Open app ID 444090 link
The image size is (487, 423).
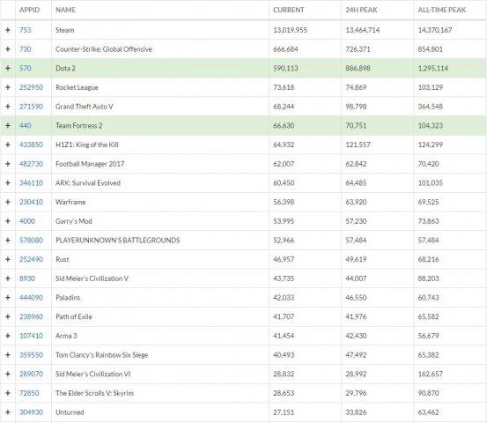point(31,298)
